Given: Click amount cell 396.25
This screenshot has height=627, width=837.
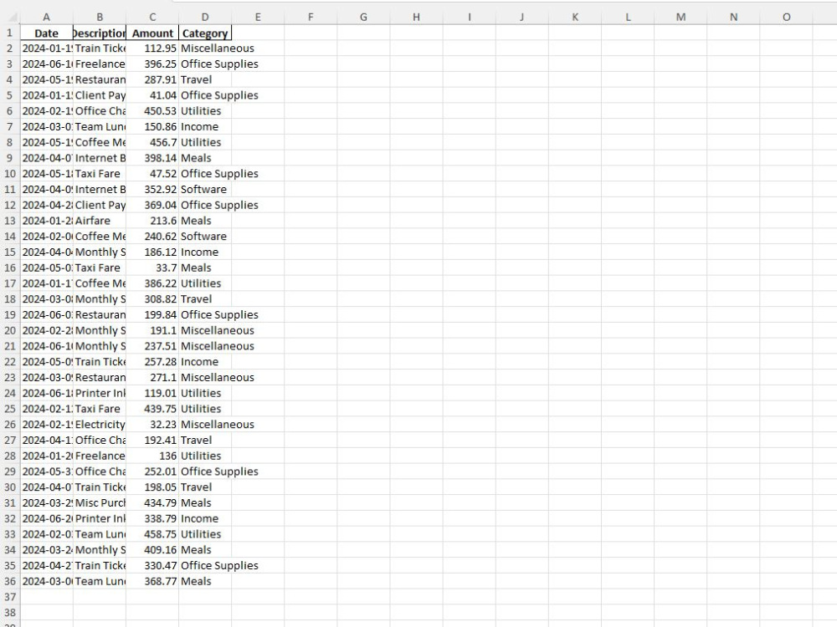Looking at the screenshot, I should click(x=152, y=64).
